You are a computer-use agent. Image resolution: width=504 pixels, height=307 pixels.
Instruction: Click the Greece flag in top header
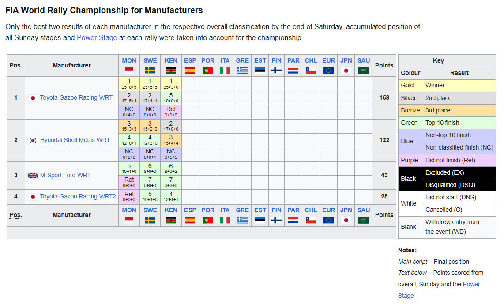[242, 71]
